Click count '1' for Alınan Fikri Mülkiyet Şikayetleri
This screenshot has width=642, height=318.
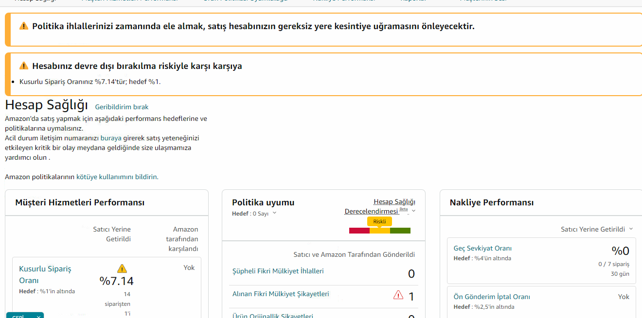pyautogui.click(x=411, y=296)
